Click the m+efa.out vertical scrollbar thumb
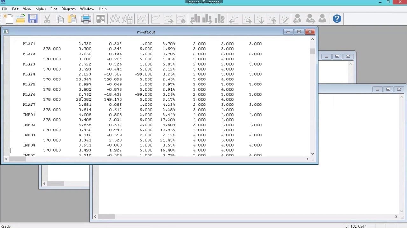 coord(312,51)
